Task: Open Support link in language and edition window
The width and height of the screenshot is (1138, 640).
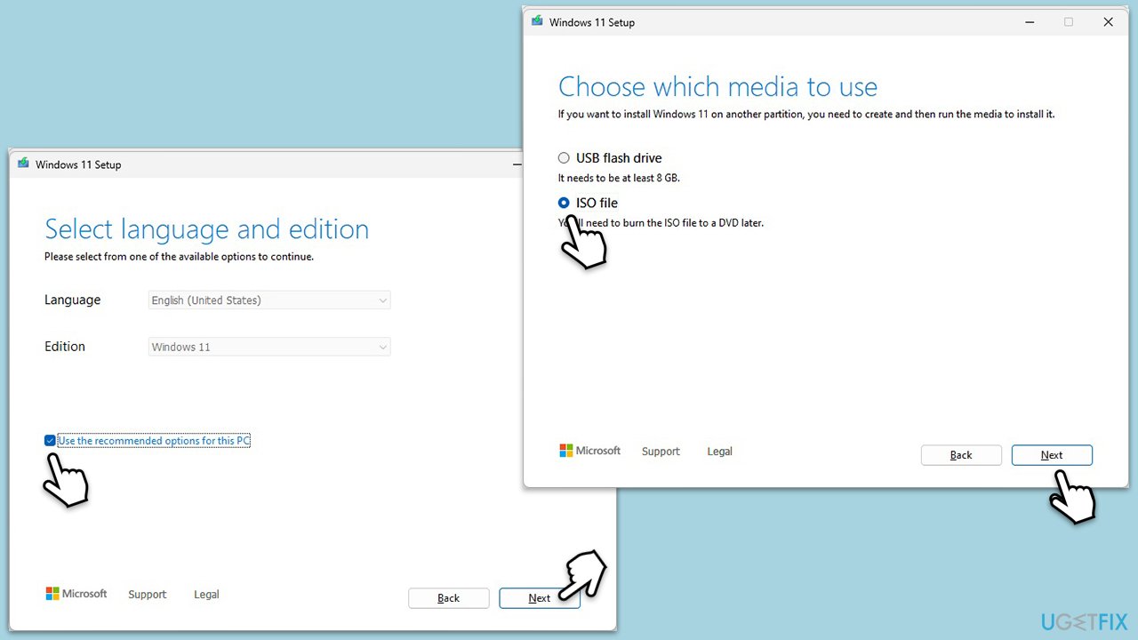Action: 147,595
